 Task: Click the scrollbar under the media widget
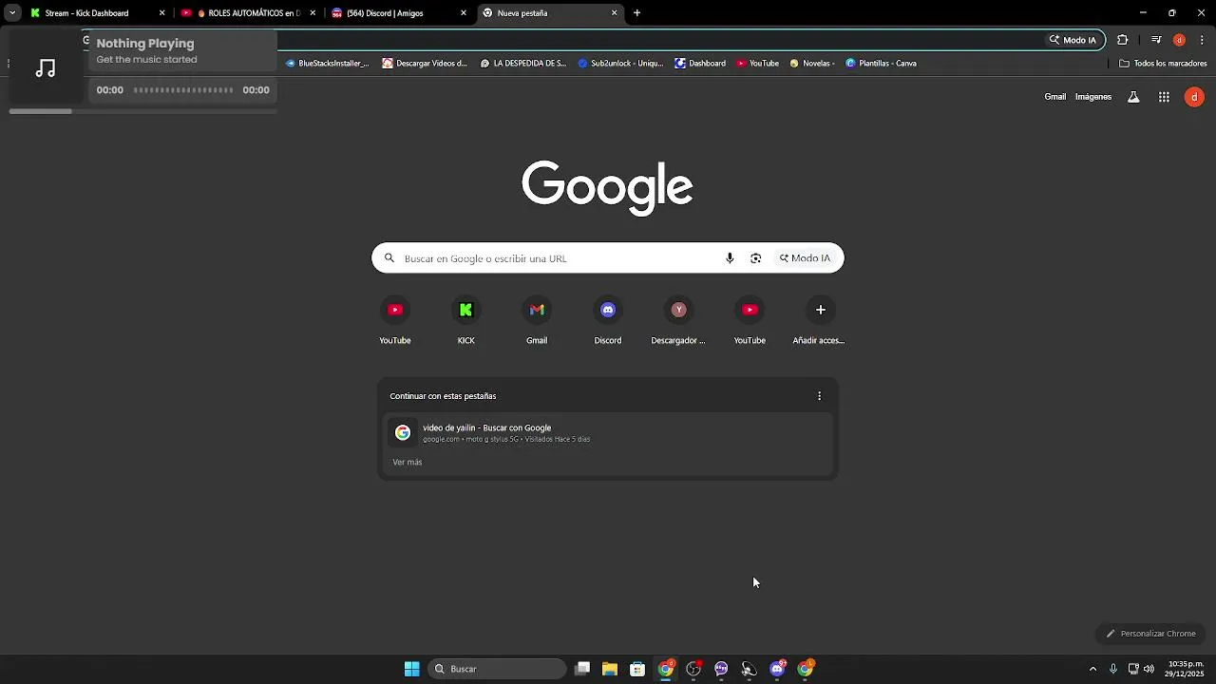[x=142, y=111]
